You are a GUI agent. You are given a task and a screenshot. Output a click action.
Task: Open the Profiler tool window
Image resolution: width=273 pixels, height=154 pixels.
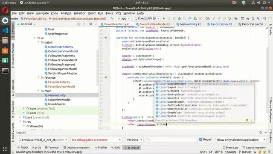(x=101, y=148)
